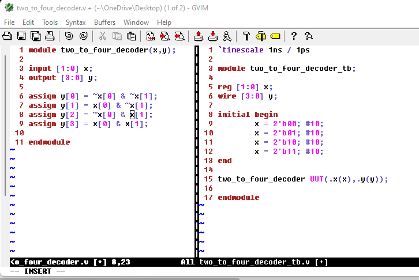Click the Open file toolbar icon
Screen dimensions: 419x280
pyautogui.click(x=7, y=36)
